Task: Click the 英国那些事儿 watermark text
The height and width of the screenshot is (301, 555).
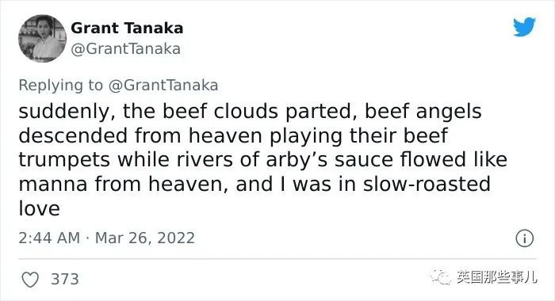Action: (x=496, y=276)
